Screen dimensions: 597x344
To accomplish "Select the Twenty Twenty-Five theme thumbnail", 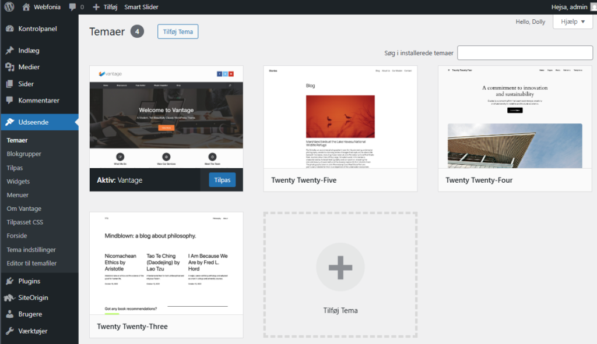I will pyautogui.click(x=340, y=118).
